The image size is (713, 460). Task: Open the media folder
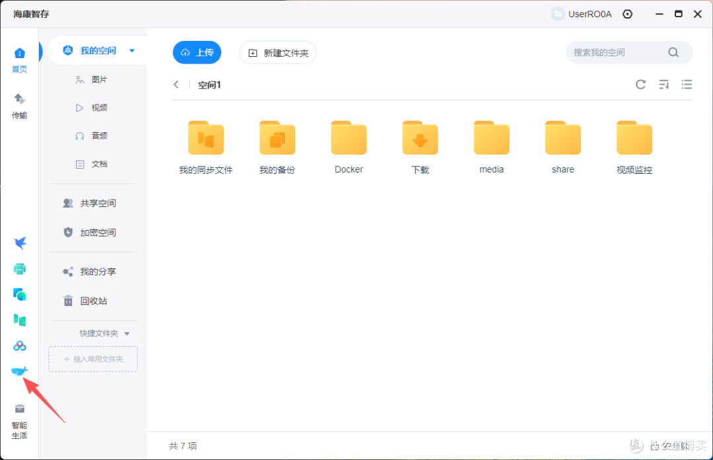(492, 147)
